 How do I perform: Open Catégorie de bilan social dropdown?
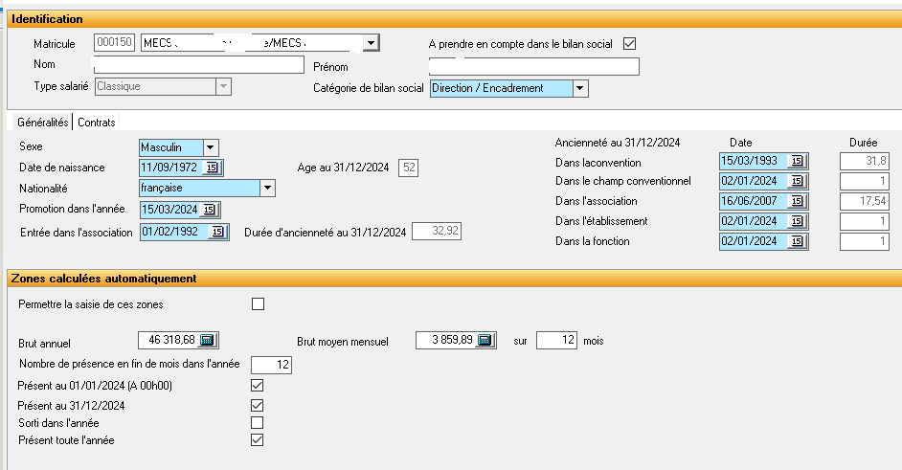click(x=580, y=88)
